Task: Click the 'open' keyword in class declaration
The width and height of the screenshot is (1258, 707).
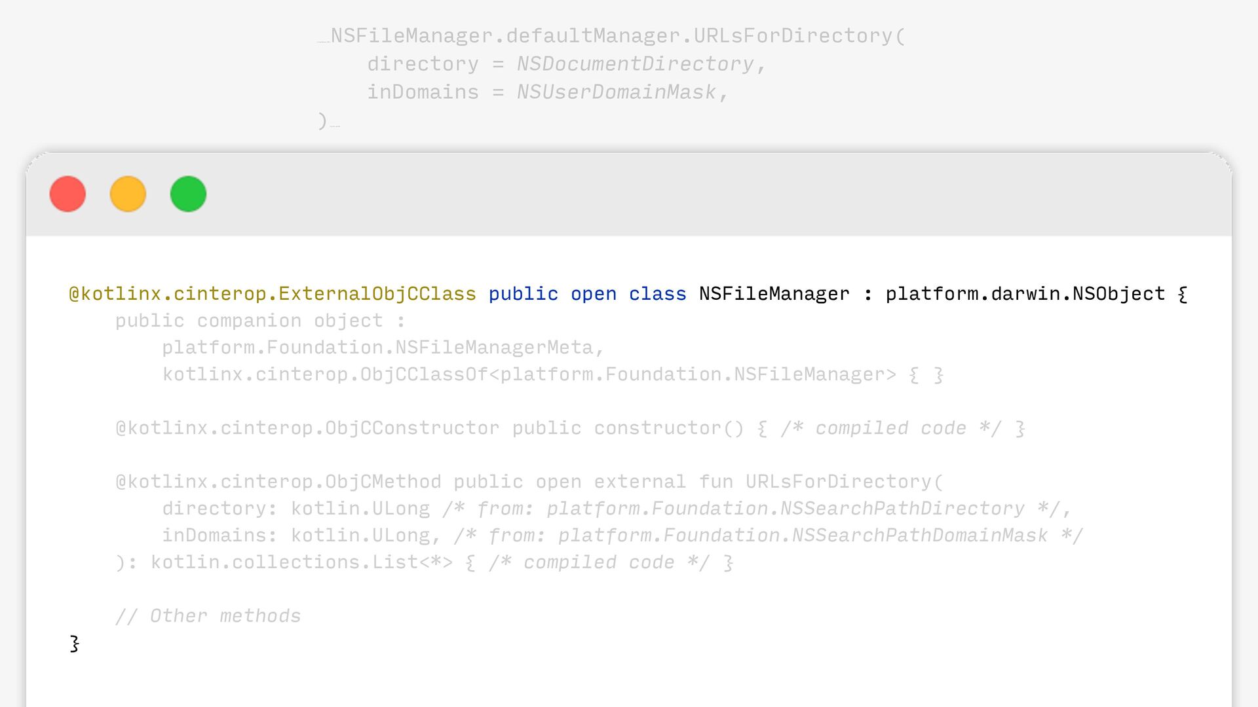Action: point(593,294)
